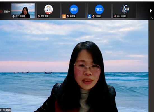The width and height of the screenshot is (154, 112).
Task: Click muted mic icon beside 秦雅琳
Action: pyautogui.click(x=68, y=16)
